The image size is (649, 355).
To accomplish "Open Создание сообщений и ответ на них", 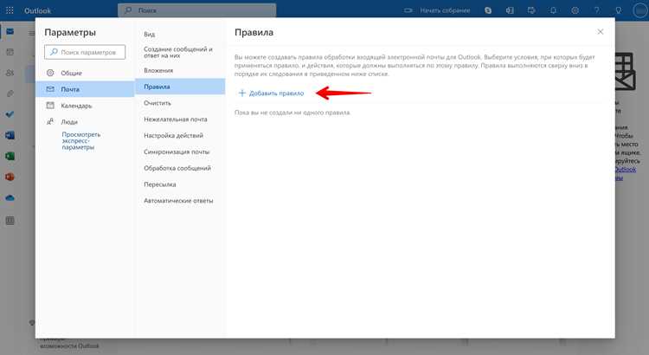I will click(x=180, y=52).
